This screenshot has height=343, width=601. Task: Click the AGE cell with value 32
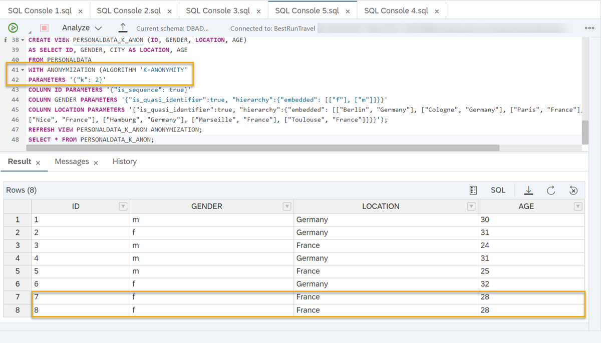pos(531,284)
